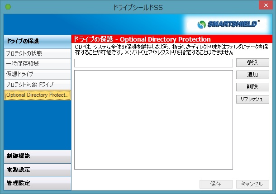Screen dimensions: 276x194
Task: Open the 管理設定 section
Action: pyautogui.click(x=37, y=183)
